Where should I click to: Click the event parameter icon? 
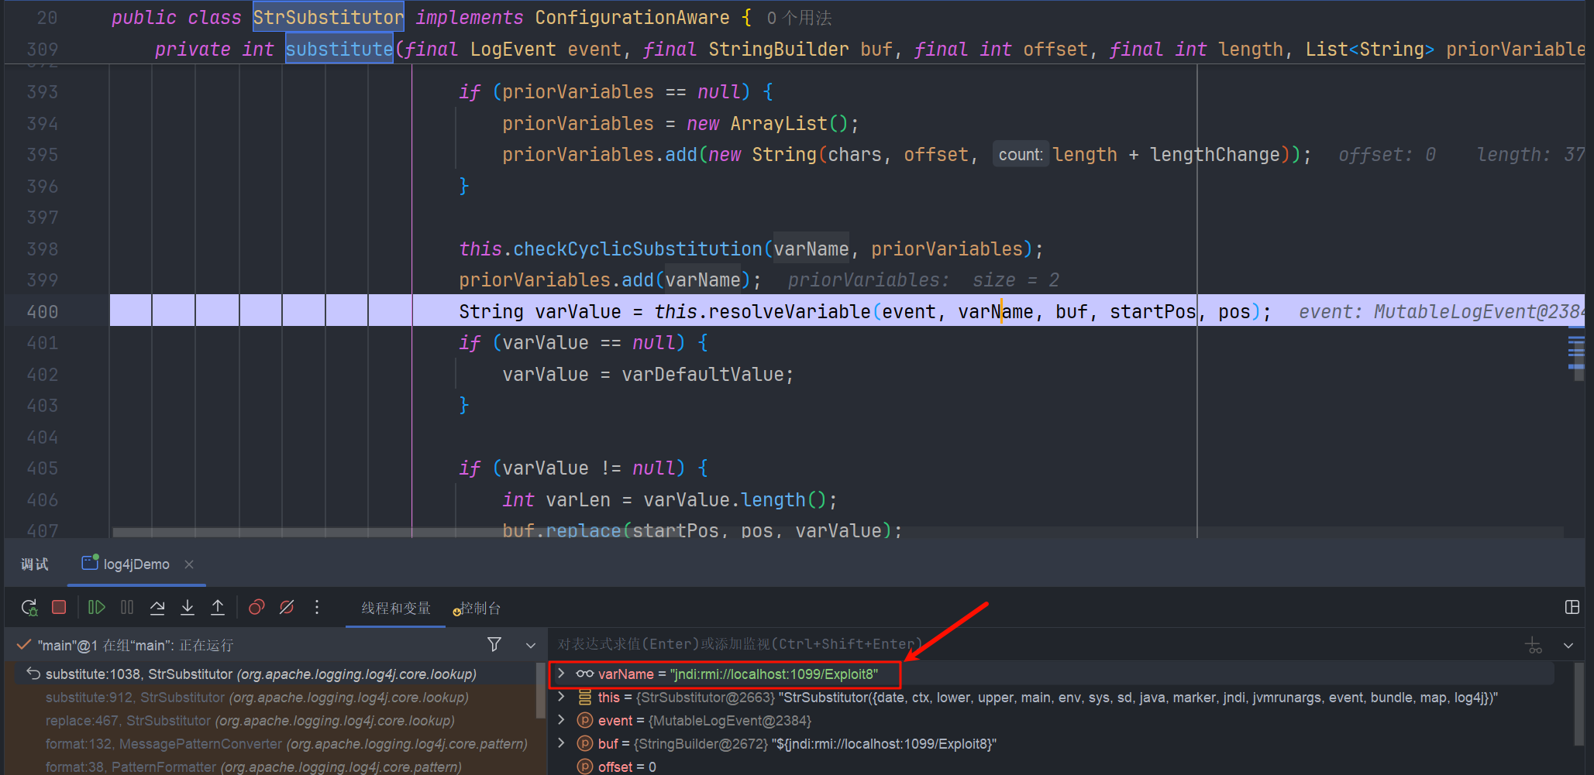585,721
